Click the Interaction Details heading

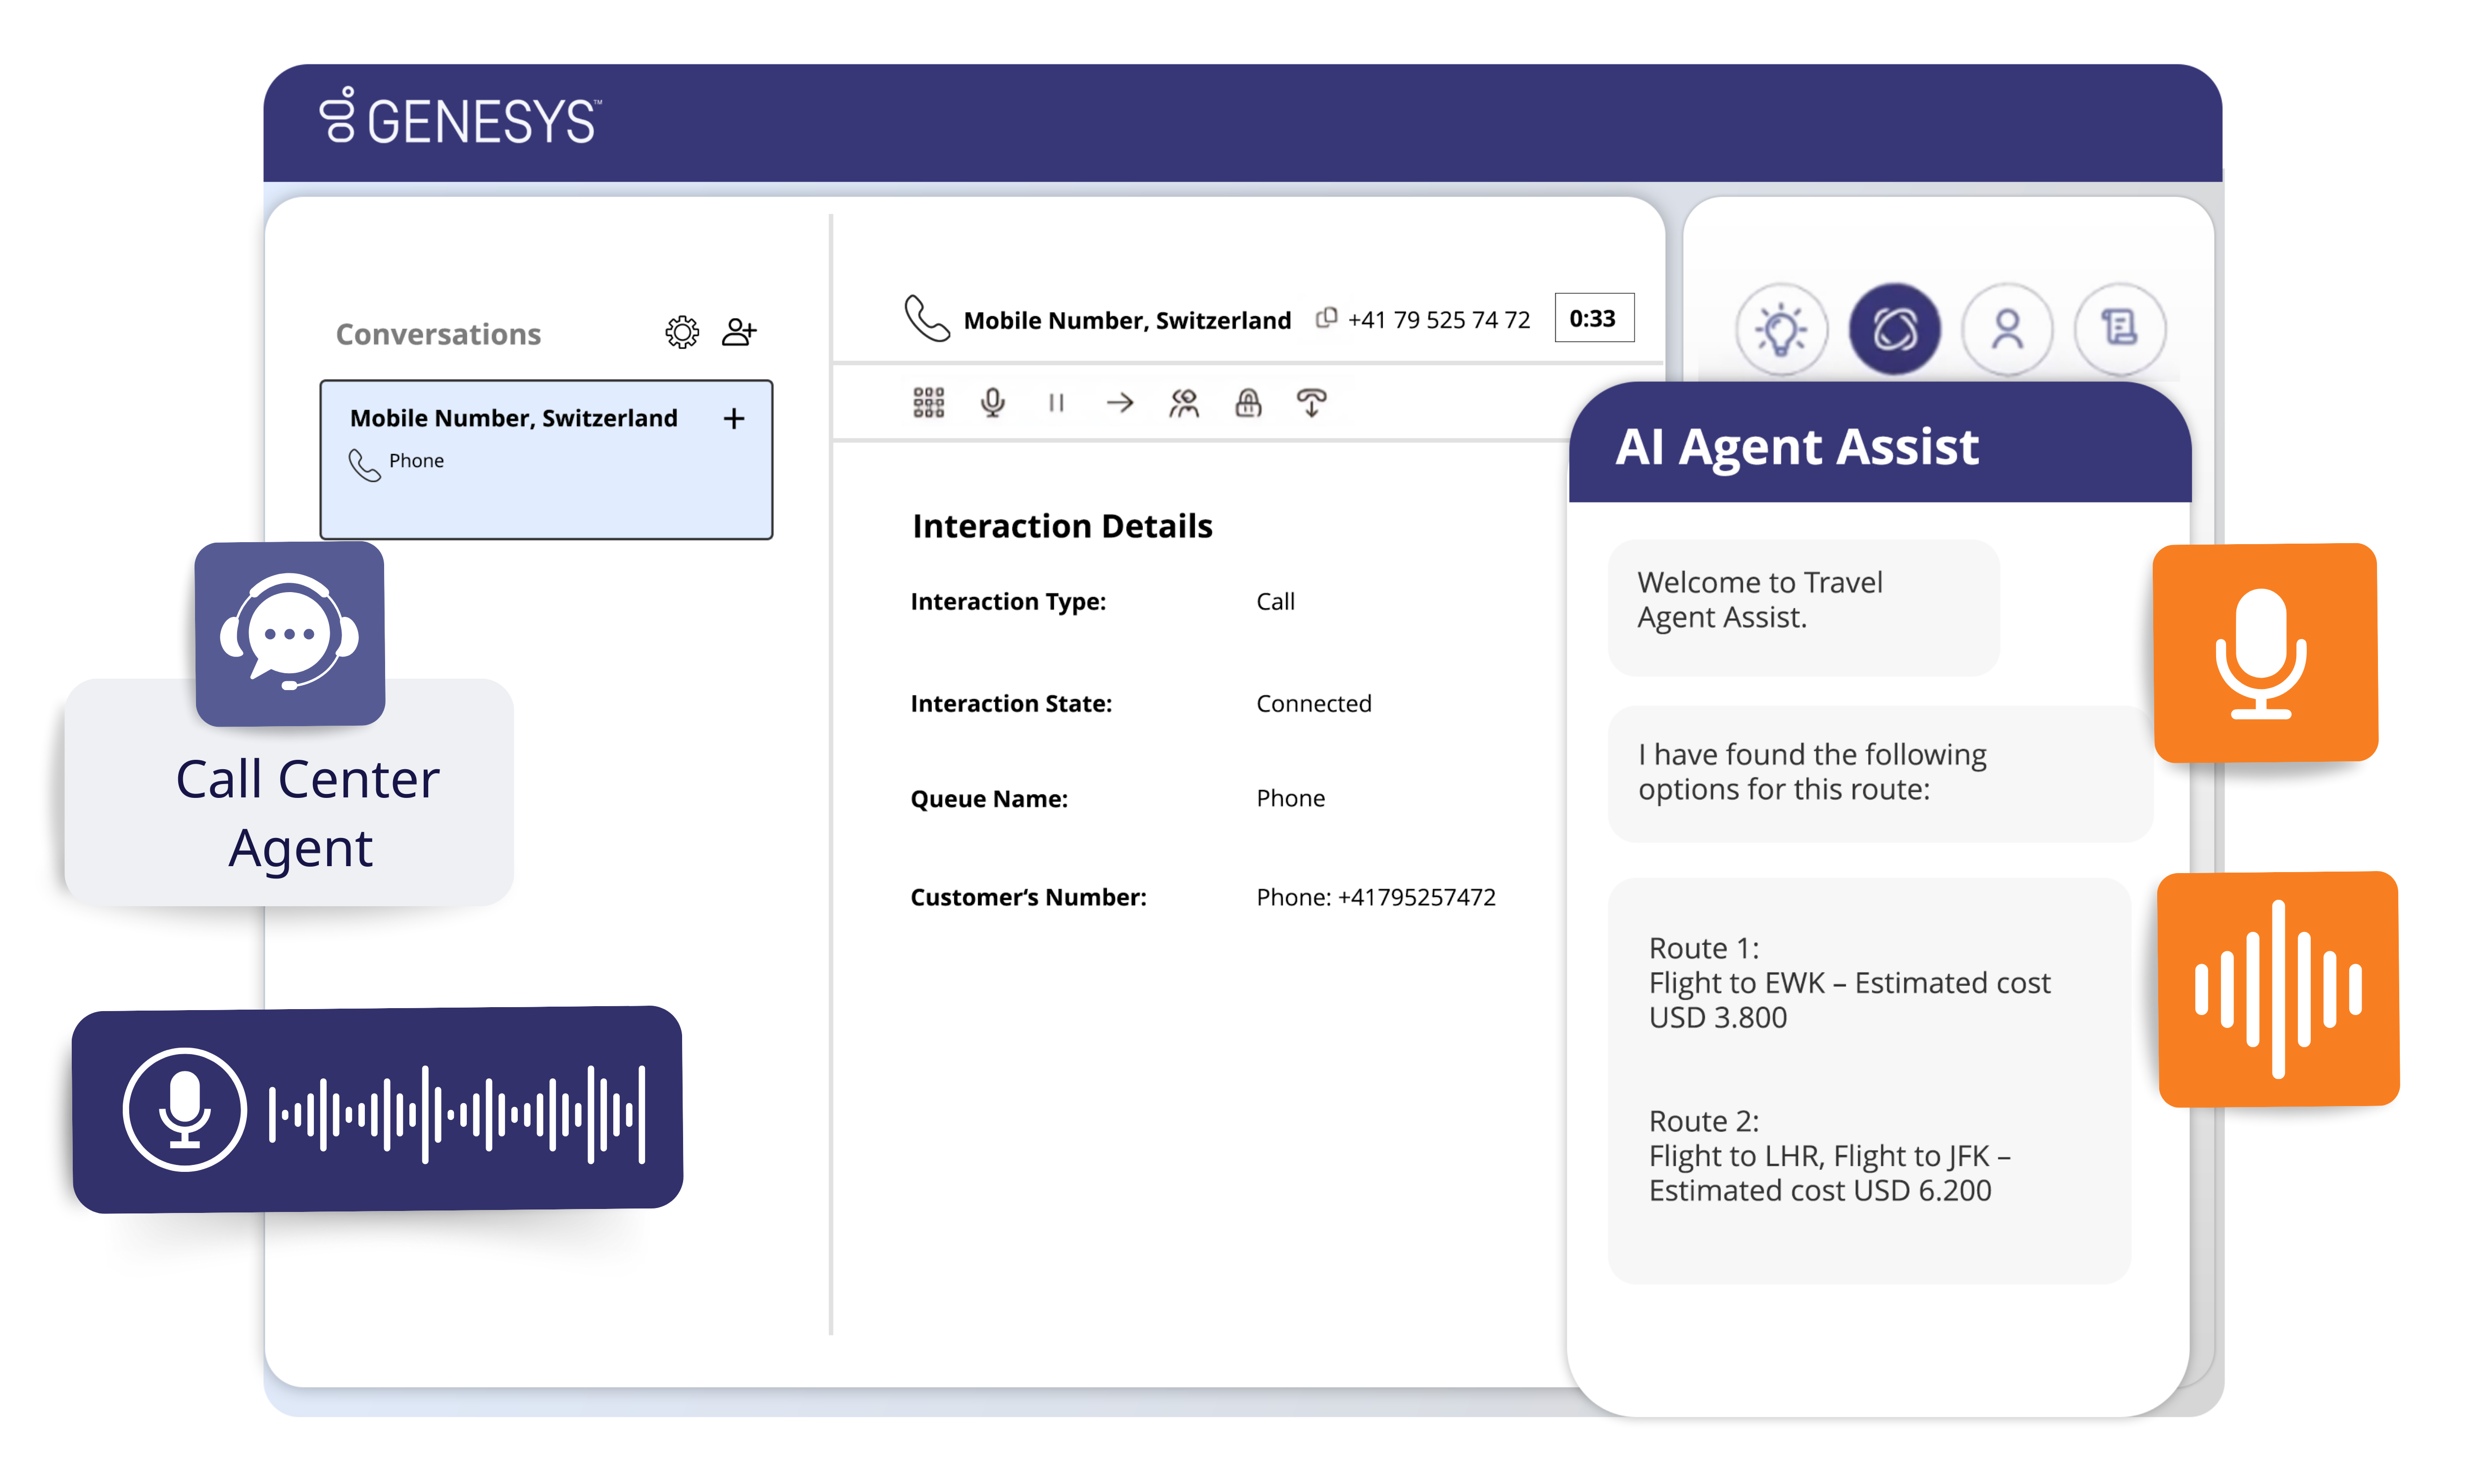tap(1061, 526)
